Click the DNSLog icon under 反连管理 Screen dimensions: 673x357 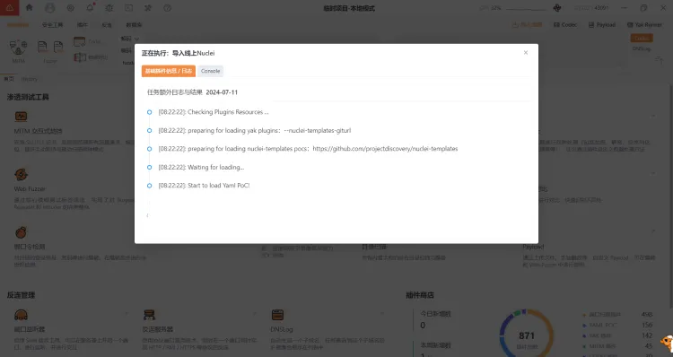[277, 315]
